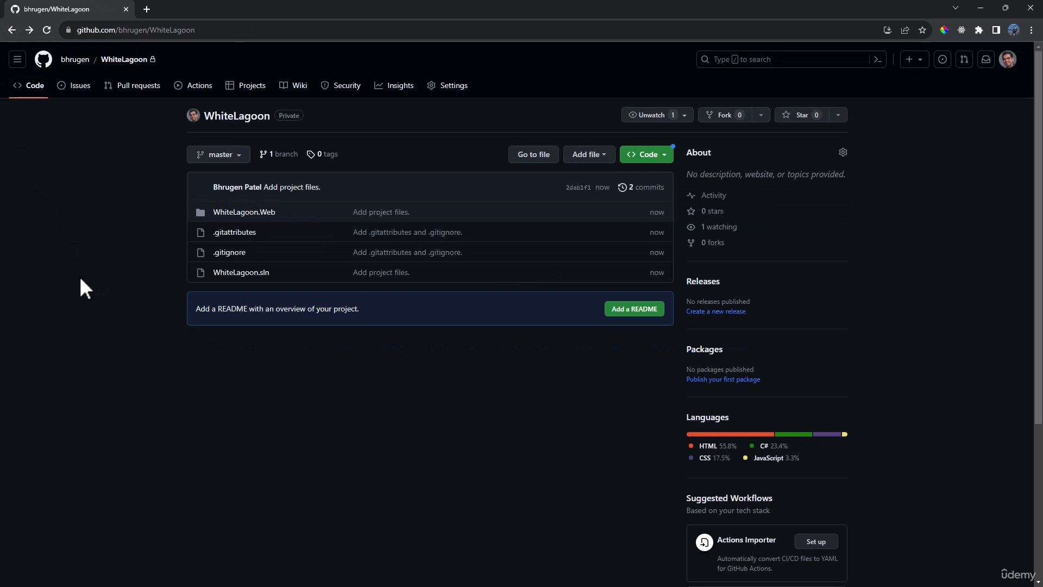Open the command palette icon in search bar

tap(877, 59)
